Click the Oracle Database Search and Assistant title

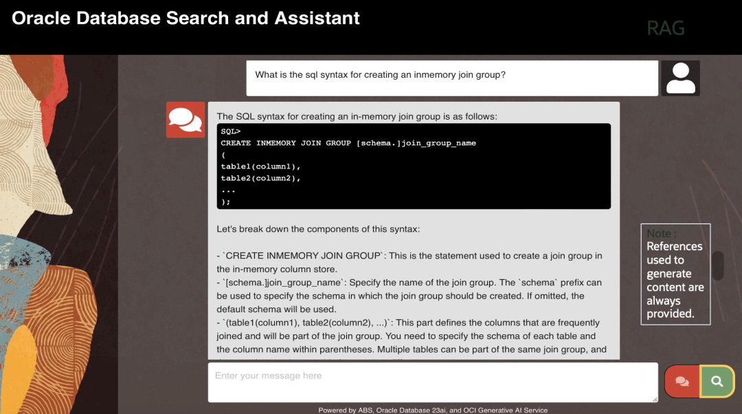click(x=185, y=18)
